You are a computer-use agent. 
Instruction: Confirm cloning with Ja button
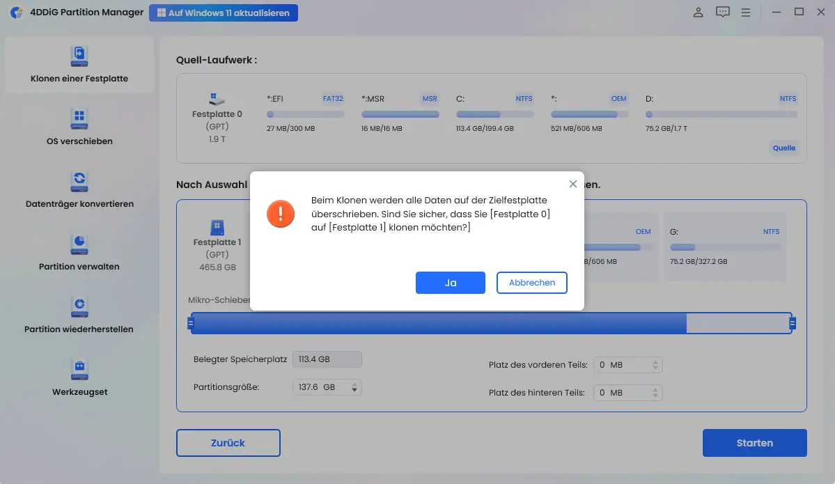(x=450, y=283)
